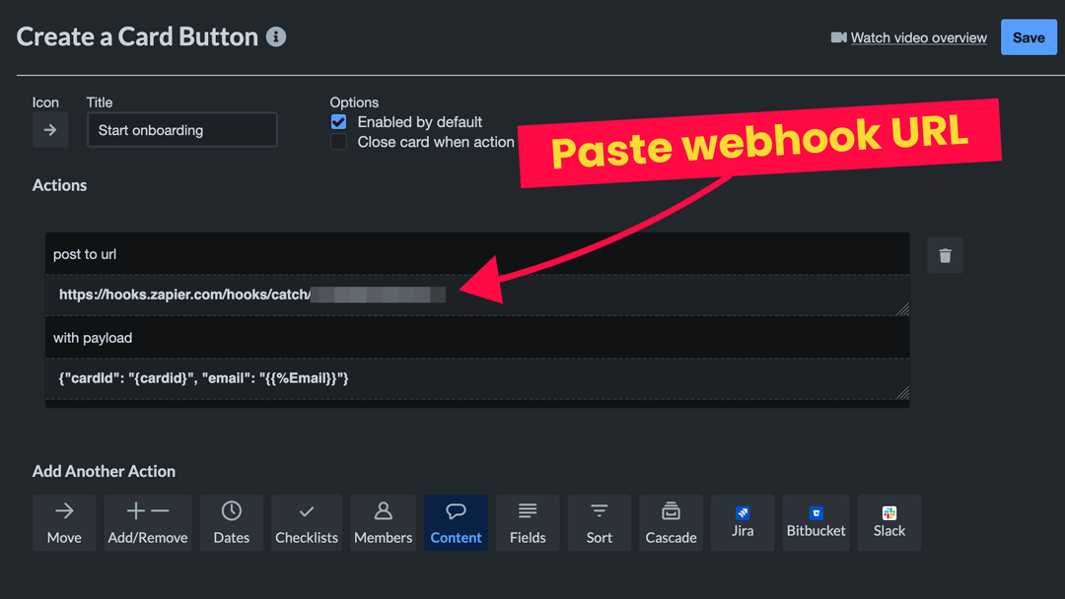Select the Add/Remove action icon
Viewport: 1065px width, 599px height.
pos(148,522)
